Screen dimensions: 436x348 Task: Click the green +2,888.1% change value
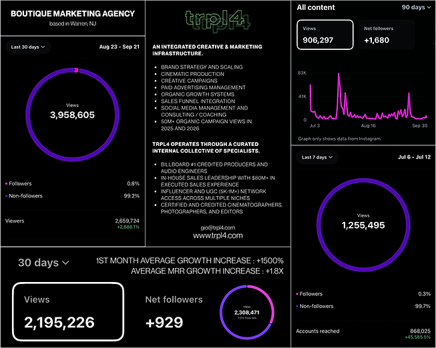point(128,227)
